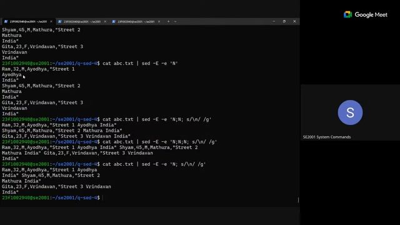Click the Google Meet logo

click(x=365, y=15)
